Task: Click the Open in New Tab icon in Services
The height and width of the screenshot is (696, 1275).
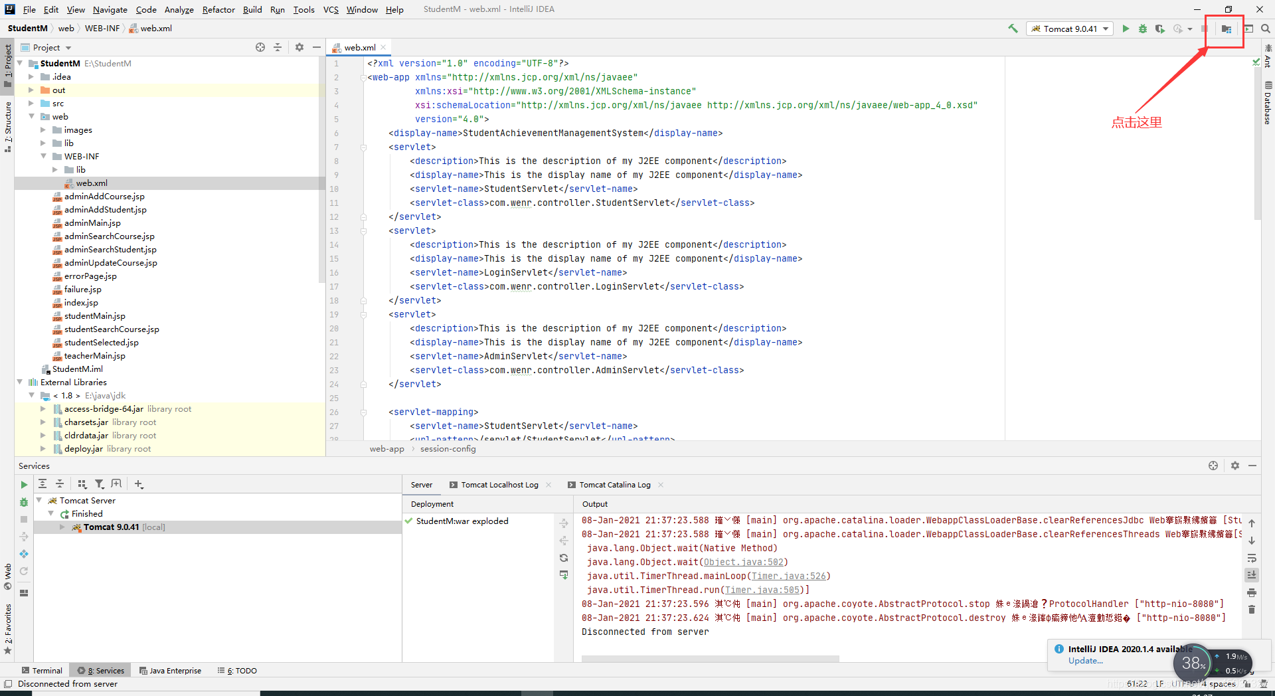Action: [117, 484]
